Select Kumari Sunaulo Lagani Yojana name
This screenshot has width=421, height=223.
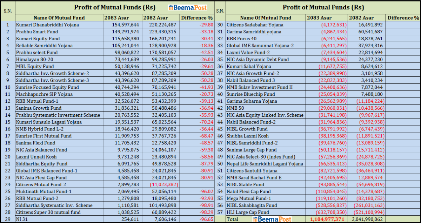tap(49, 122)
